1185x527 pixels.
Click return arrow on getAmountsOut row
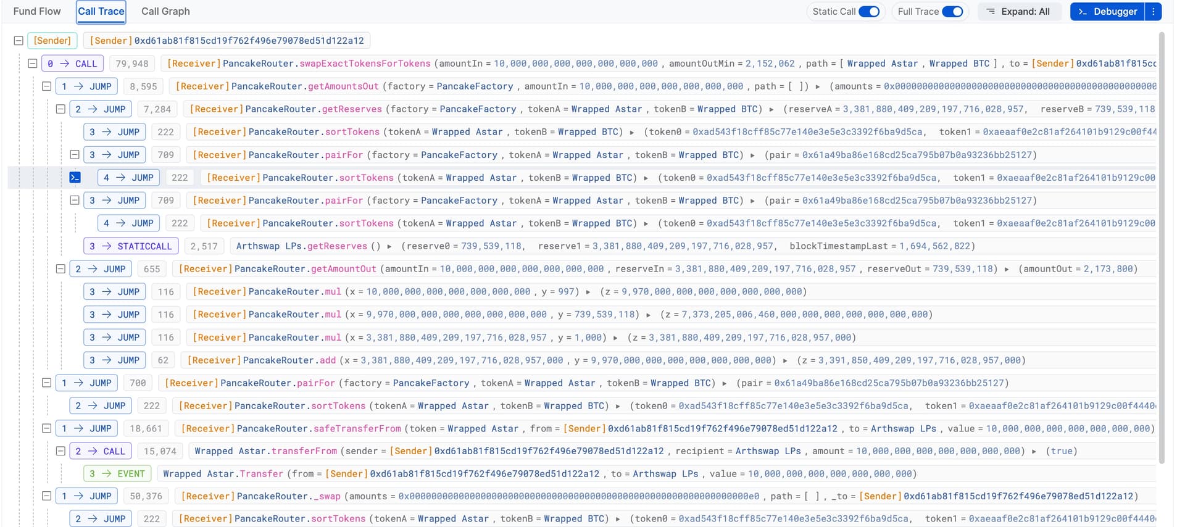coord(818,87)
